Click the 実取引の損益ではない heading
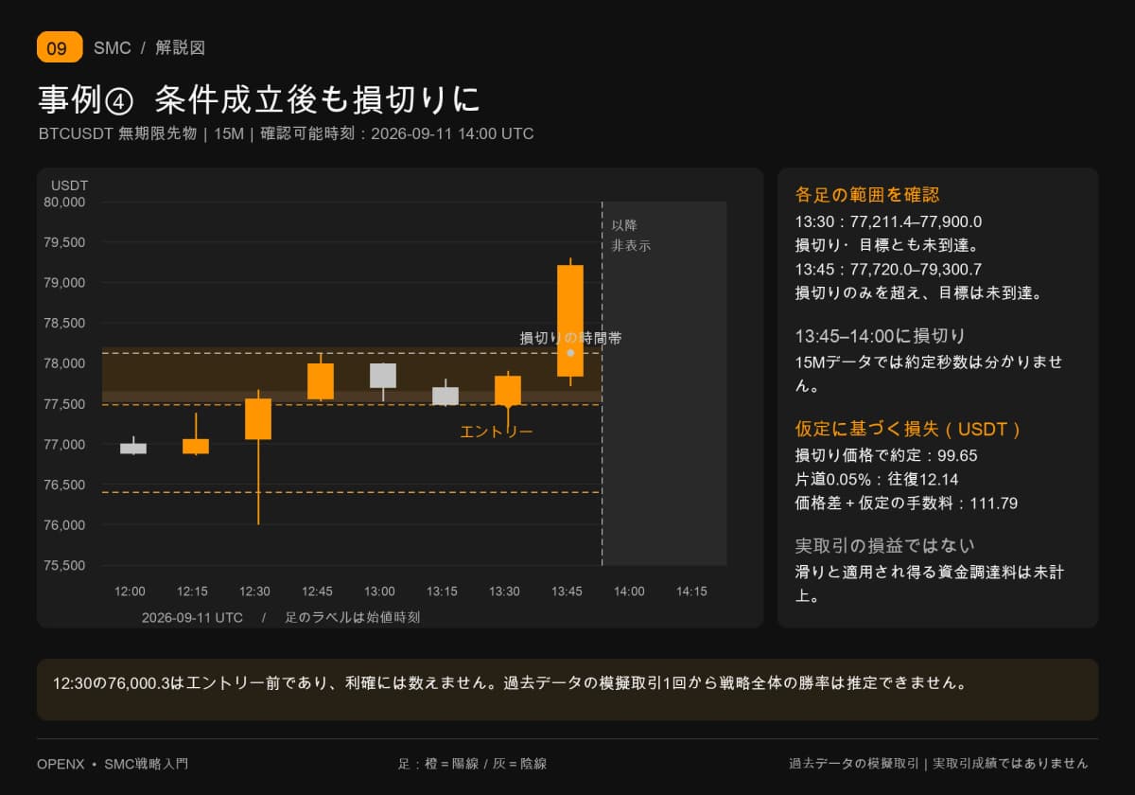 (885, 546)
